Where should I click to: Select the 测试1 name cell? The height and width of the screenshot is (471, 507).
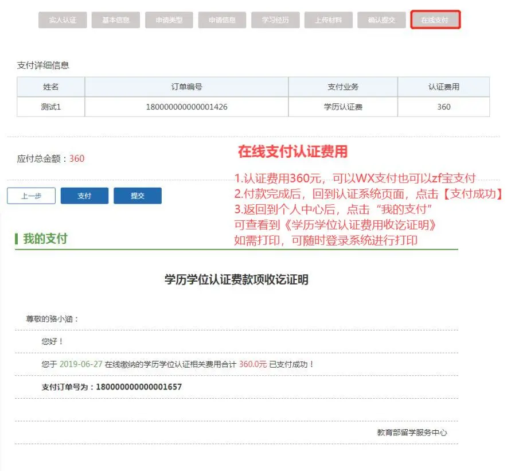51,107
